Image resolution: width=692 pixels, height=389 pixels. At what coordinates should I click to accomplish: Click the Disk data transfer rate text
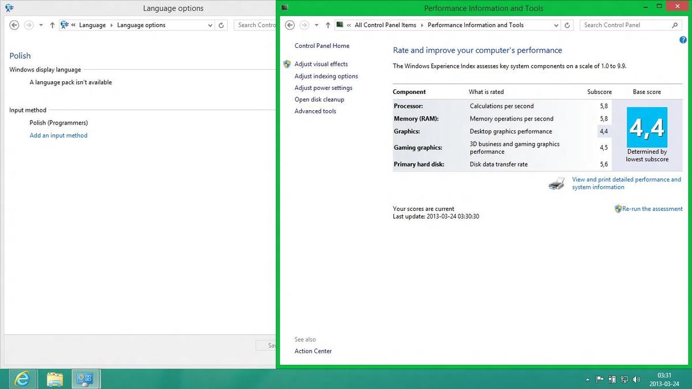click(x=499, y=164)
